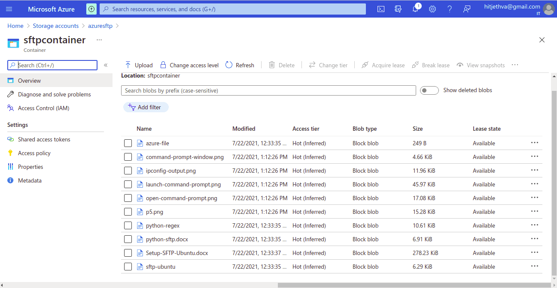
Task: Open row menu for ipconfig-output.png
Action: coord(534,170)
